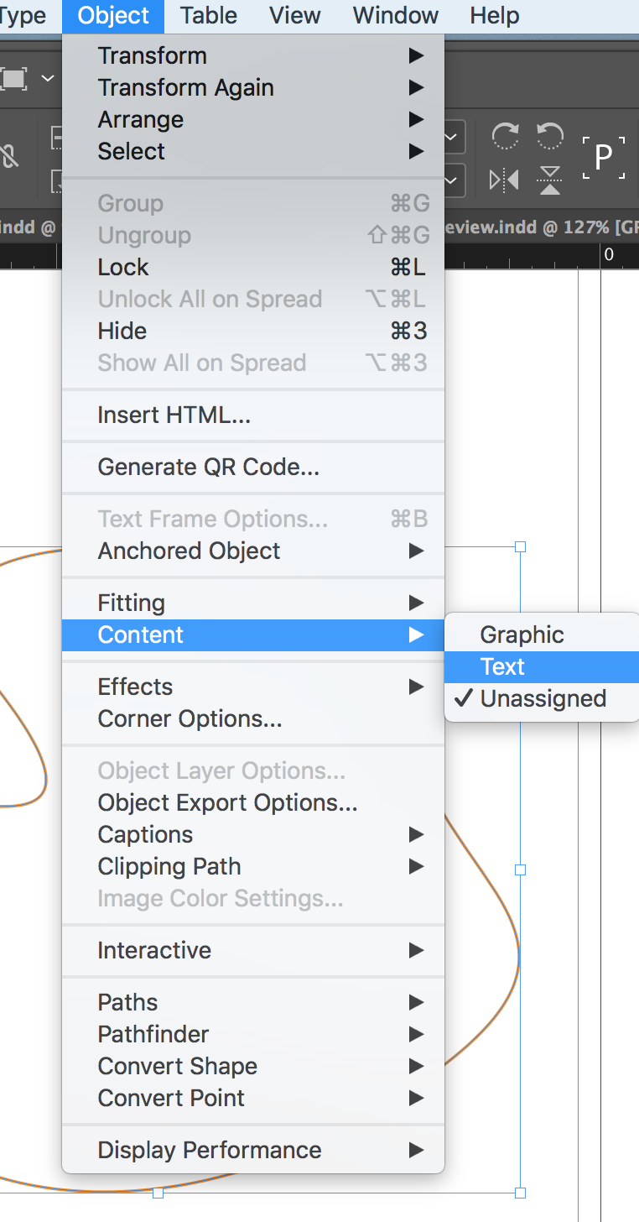Click Flip Vertical icon
This screenshot has width=639, height=1222.
[x=549, y=180]
